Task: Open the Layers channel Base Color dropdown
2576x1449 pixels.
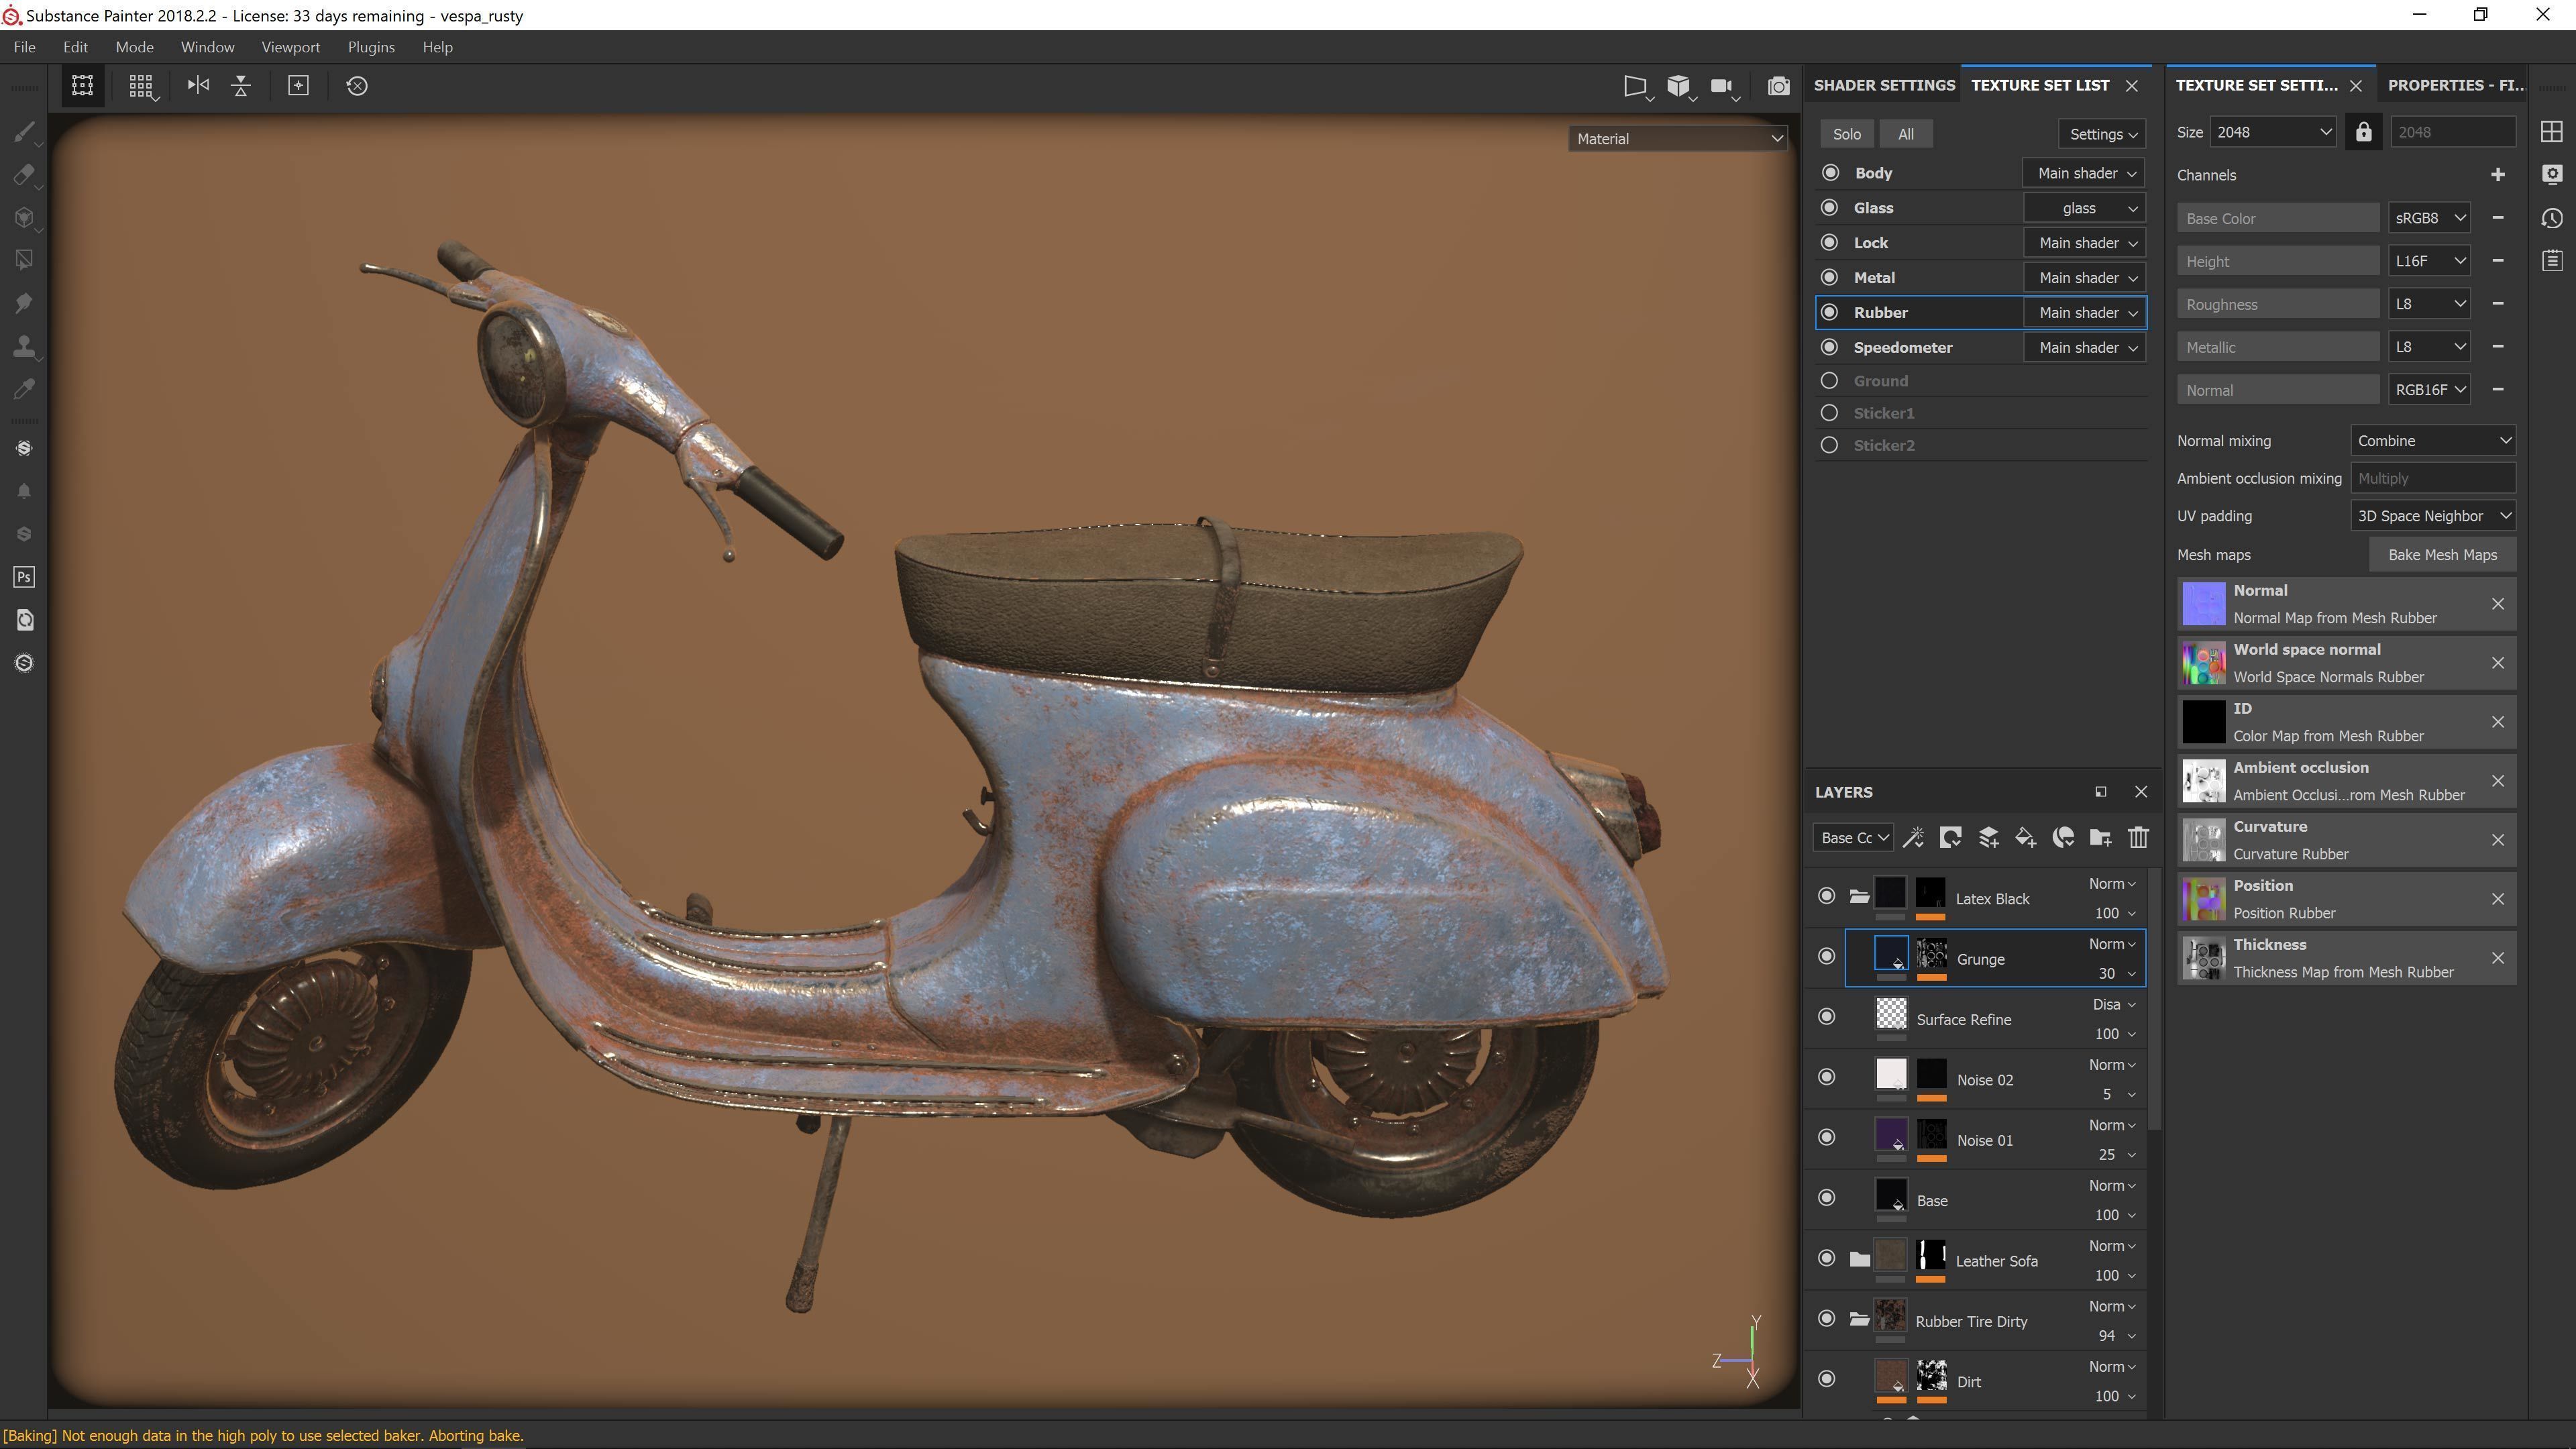Action: (x=1853, y=838)
